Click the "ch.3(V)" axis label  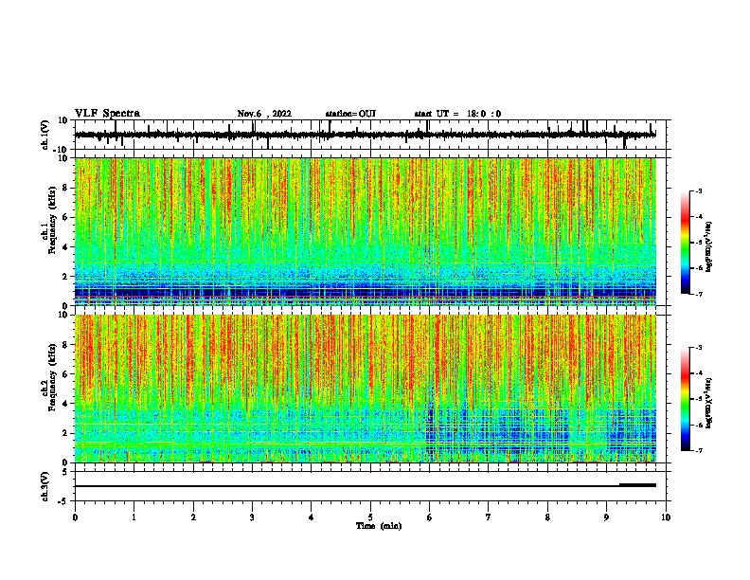pyautogui.click(x=45, y=486)
